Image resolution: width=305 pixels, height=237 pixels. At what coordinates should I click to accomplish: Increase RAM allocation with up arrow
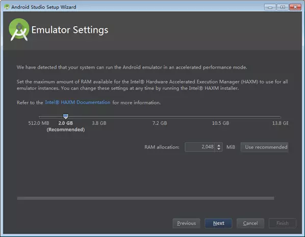tap(219, 145)
